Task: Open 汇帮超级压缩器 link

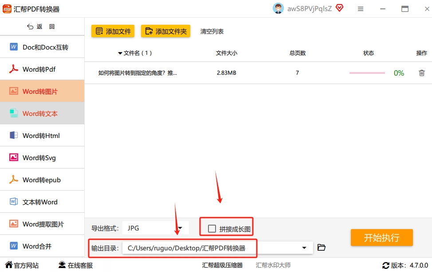Action: [x=222, y=265]
